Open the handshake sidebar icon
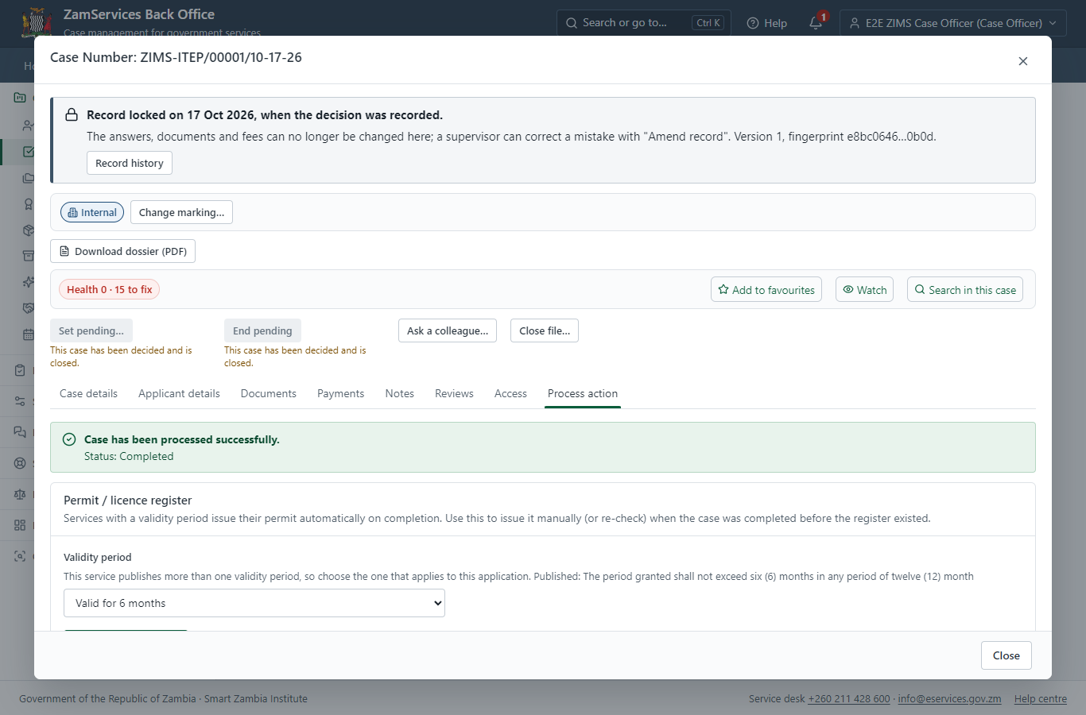The image size is (1086, 715). pos(29,308)
